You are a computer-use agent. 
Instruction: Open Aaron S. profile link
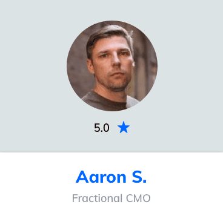111,177
